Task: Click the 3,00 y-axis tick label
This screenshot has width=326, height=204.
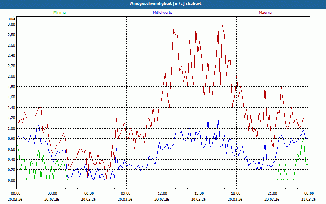Action: [x=11, y=24]
